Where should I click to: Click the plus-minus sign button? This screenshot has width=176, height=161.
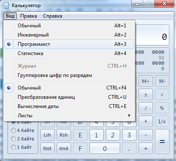146,95
